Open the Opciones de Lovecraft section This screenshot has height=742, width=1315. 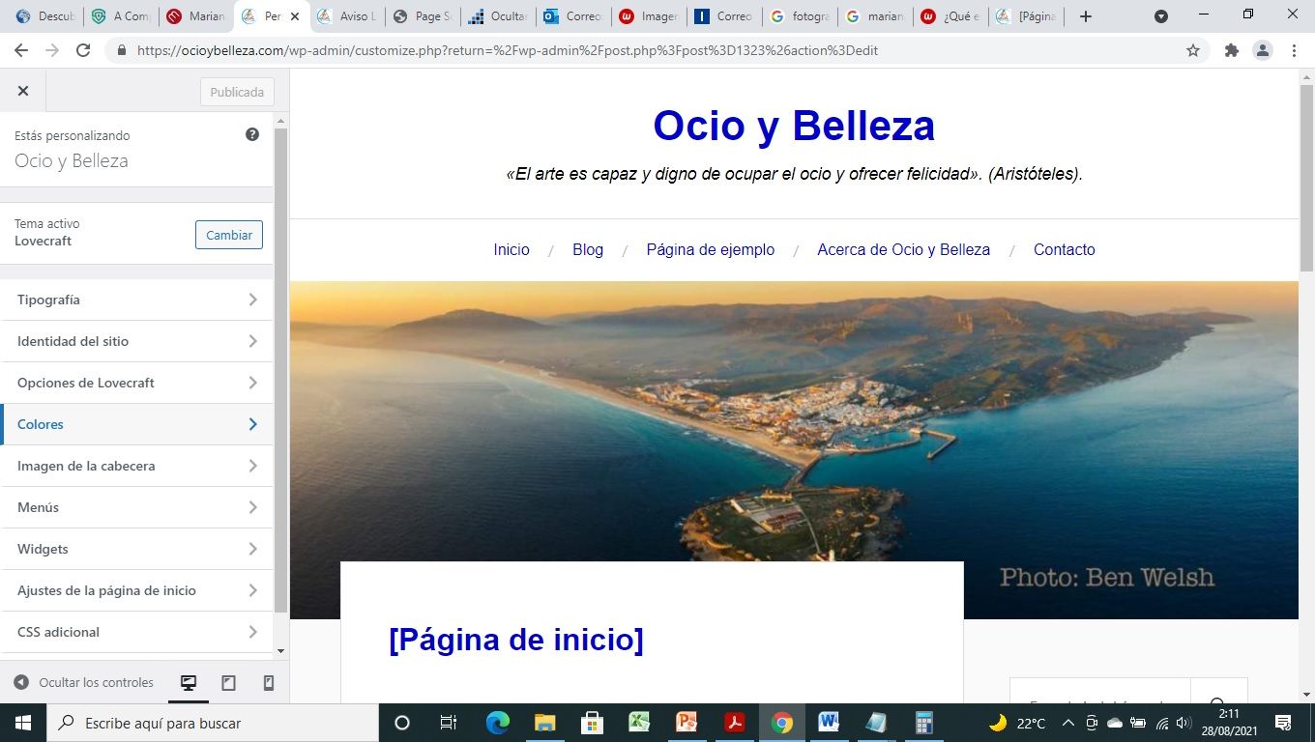137,383
